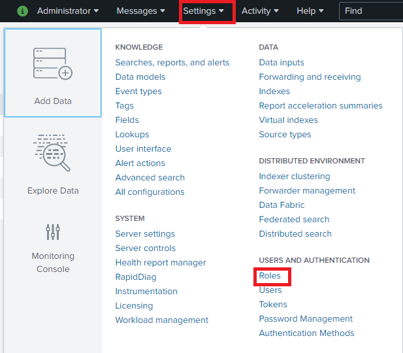Click the green info status icon
Image resolution: width=403 pixels, height=353 pixels.
pos(23,11)
